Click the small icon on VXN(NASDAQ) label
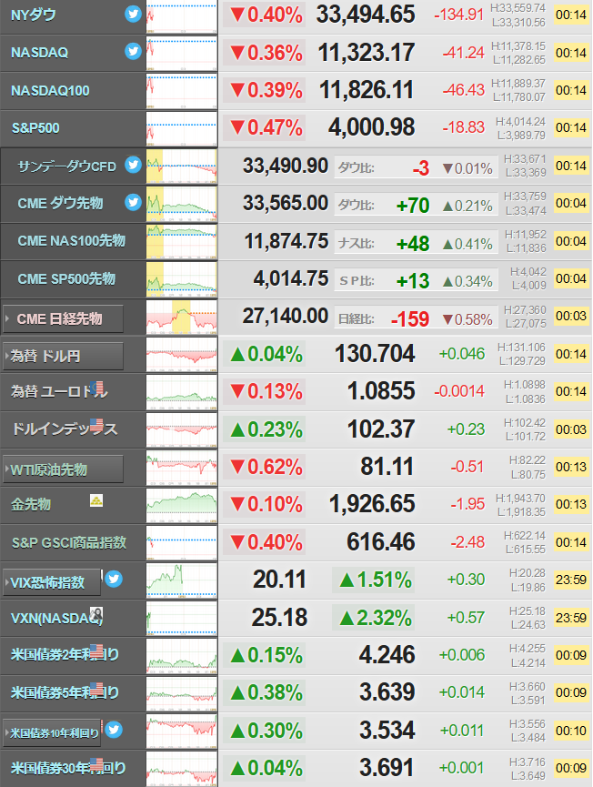Image resolution: width=593 pixels, height=787 pixels. [x=96, y=613]
